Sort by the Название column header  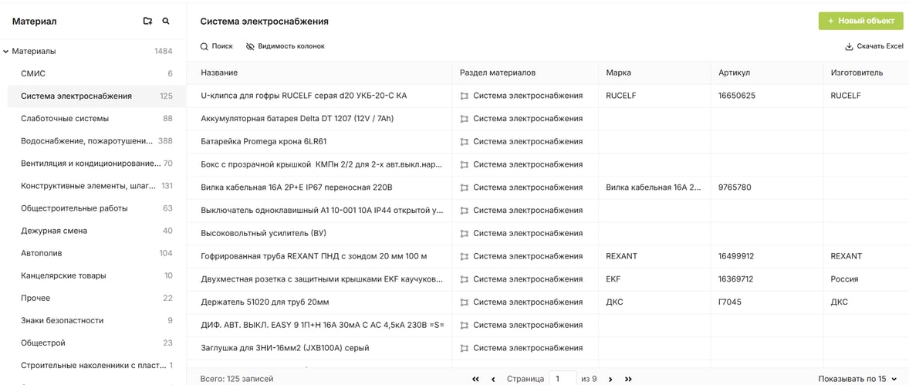(x=219, y=73)
